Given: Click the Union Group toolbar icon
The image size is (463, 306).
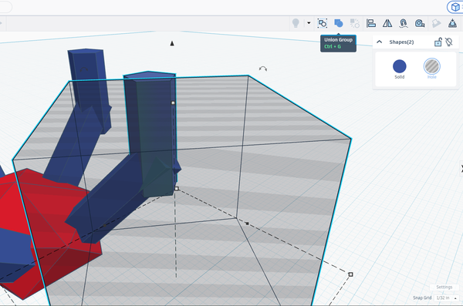Looking at the screenshot, I should (339, 23).
